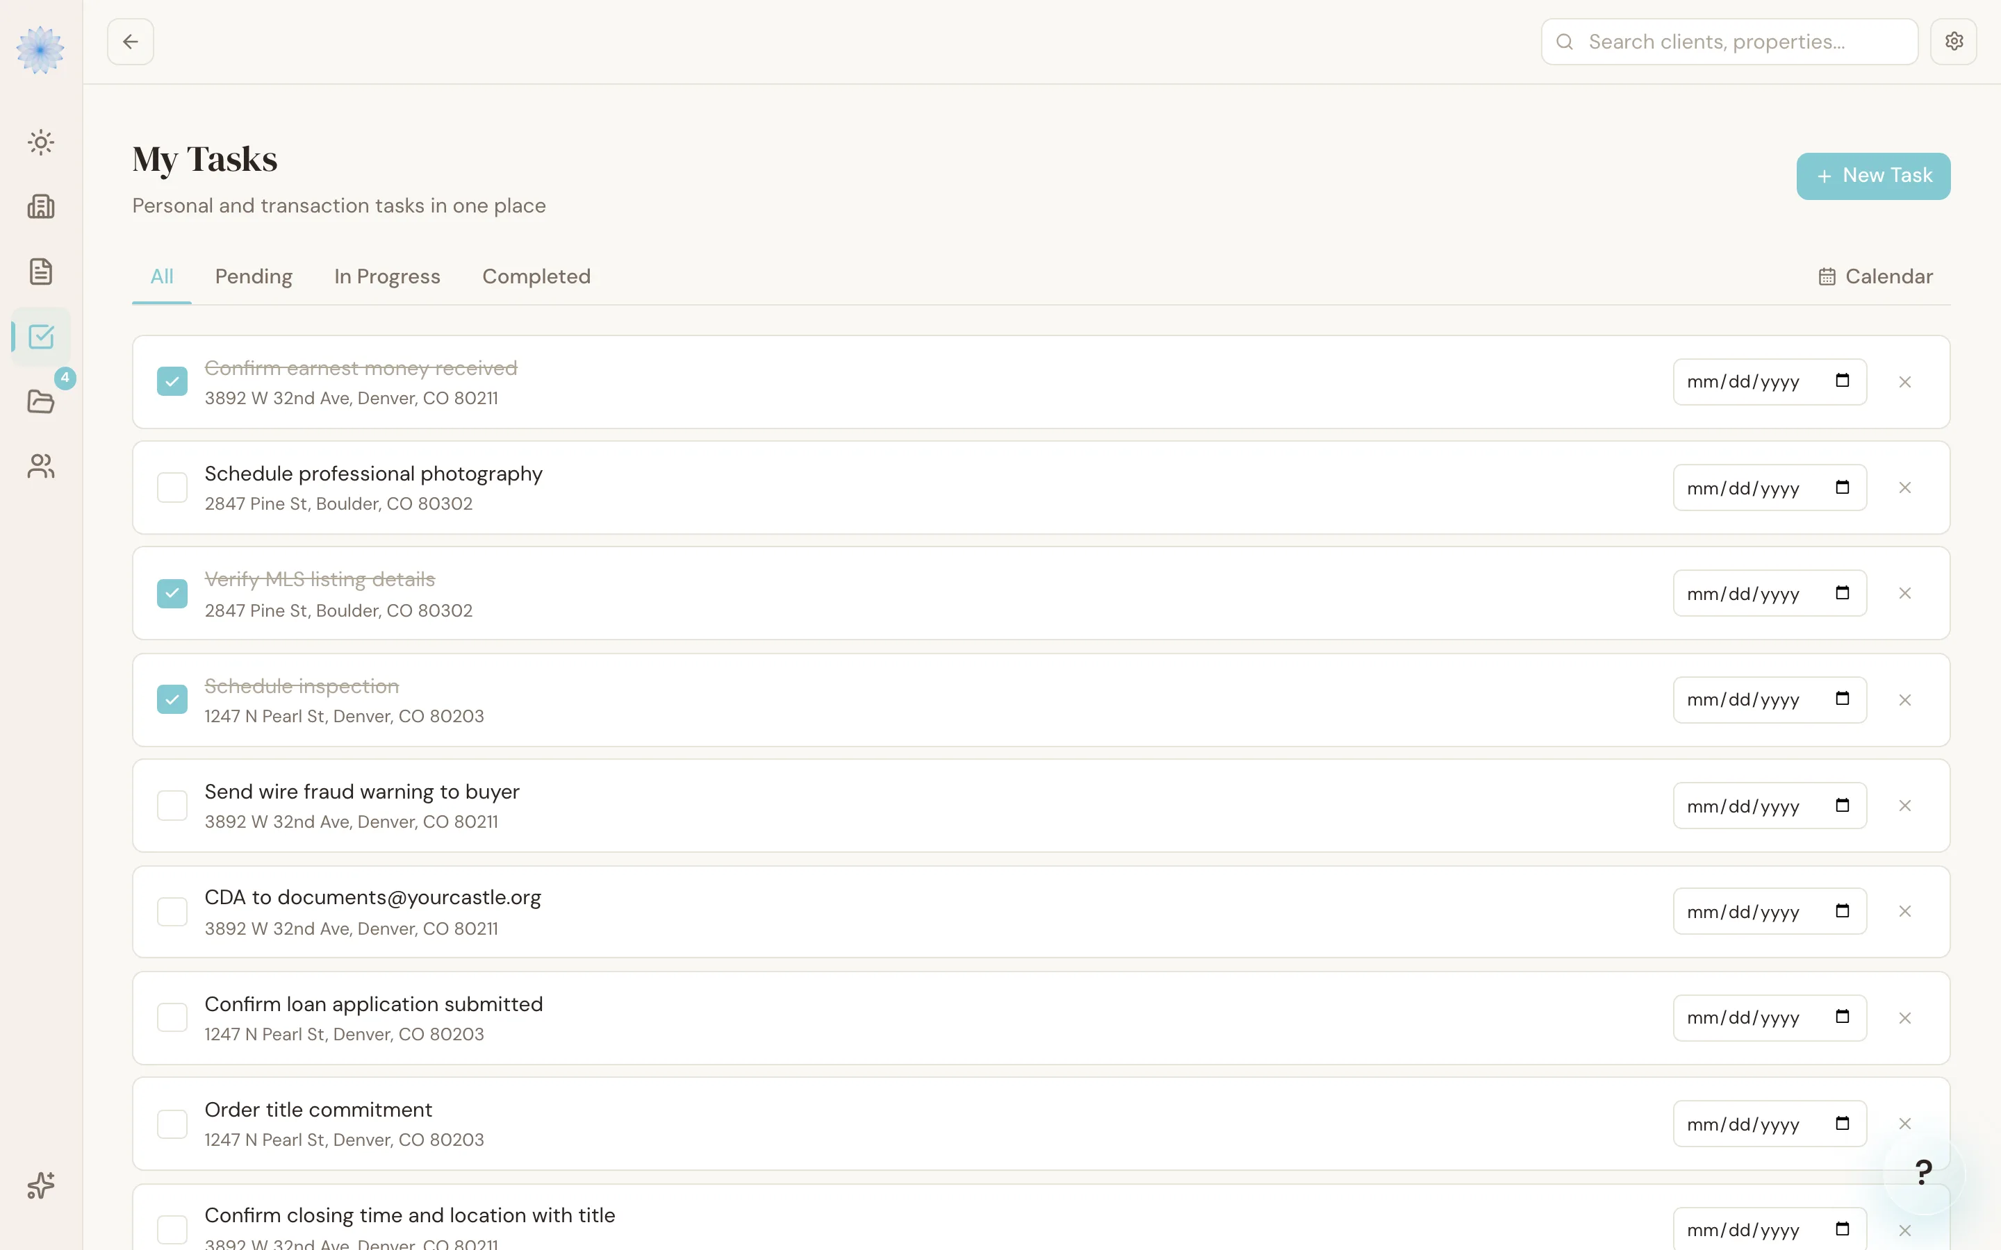Click Confirm loan application submitted title

[x=374, y=1004]
